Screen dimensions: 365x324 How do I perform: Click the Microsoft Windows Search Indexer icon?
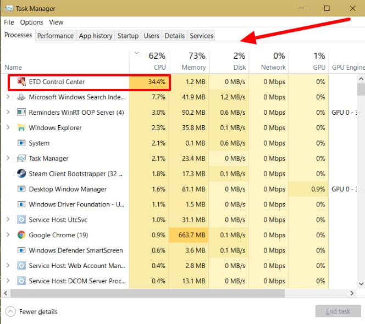(x=21, y=97)
